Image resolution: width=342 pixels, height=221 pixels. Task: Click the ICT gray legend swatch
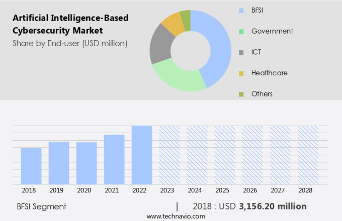click(241, 52)
